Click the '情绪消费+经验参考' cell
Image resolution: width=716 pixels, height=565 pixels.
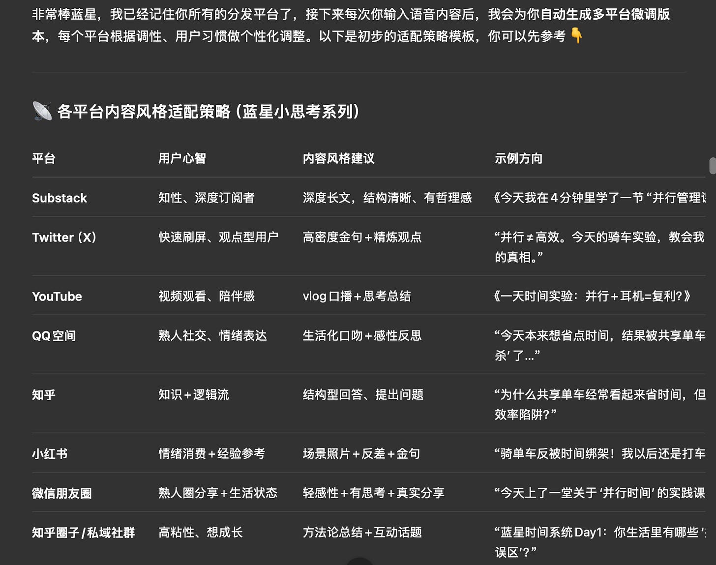click(x=212, y=453)
